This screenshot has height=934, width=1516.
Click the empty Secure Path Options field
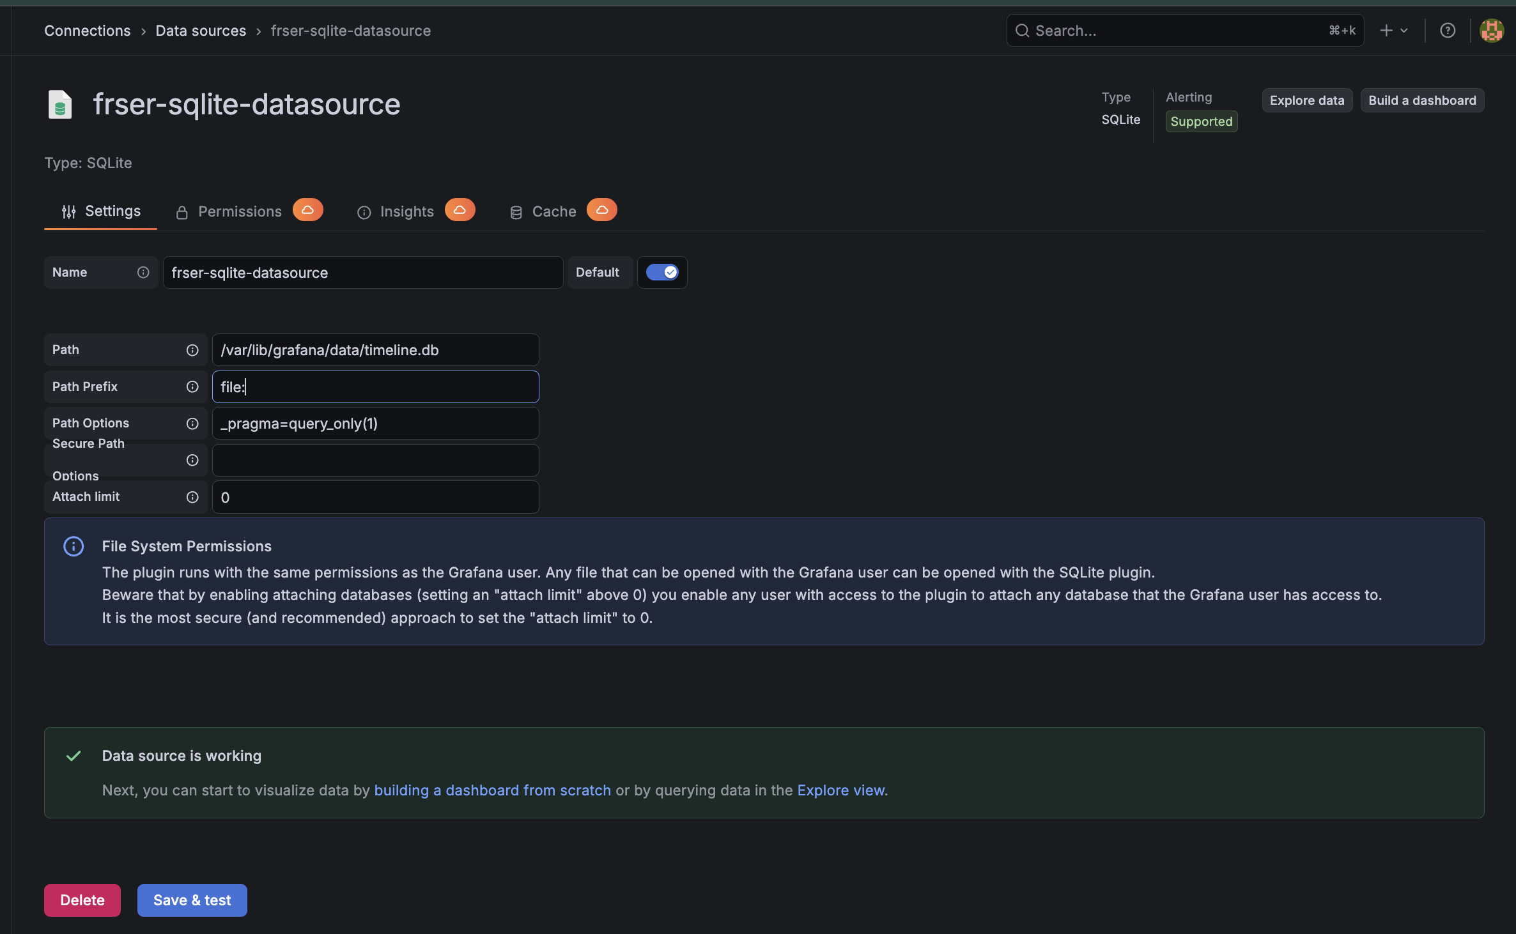(x=376, y=461)
